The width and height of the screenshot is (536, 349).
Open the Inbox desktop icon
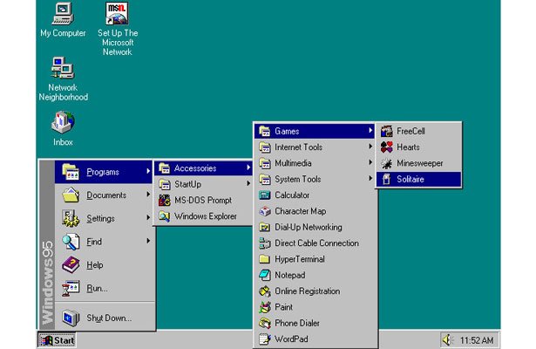click(63, 123)
